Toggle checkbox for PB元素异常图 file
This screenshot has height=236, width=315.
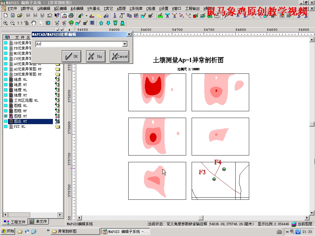[x=6, y=48]
